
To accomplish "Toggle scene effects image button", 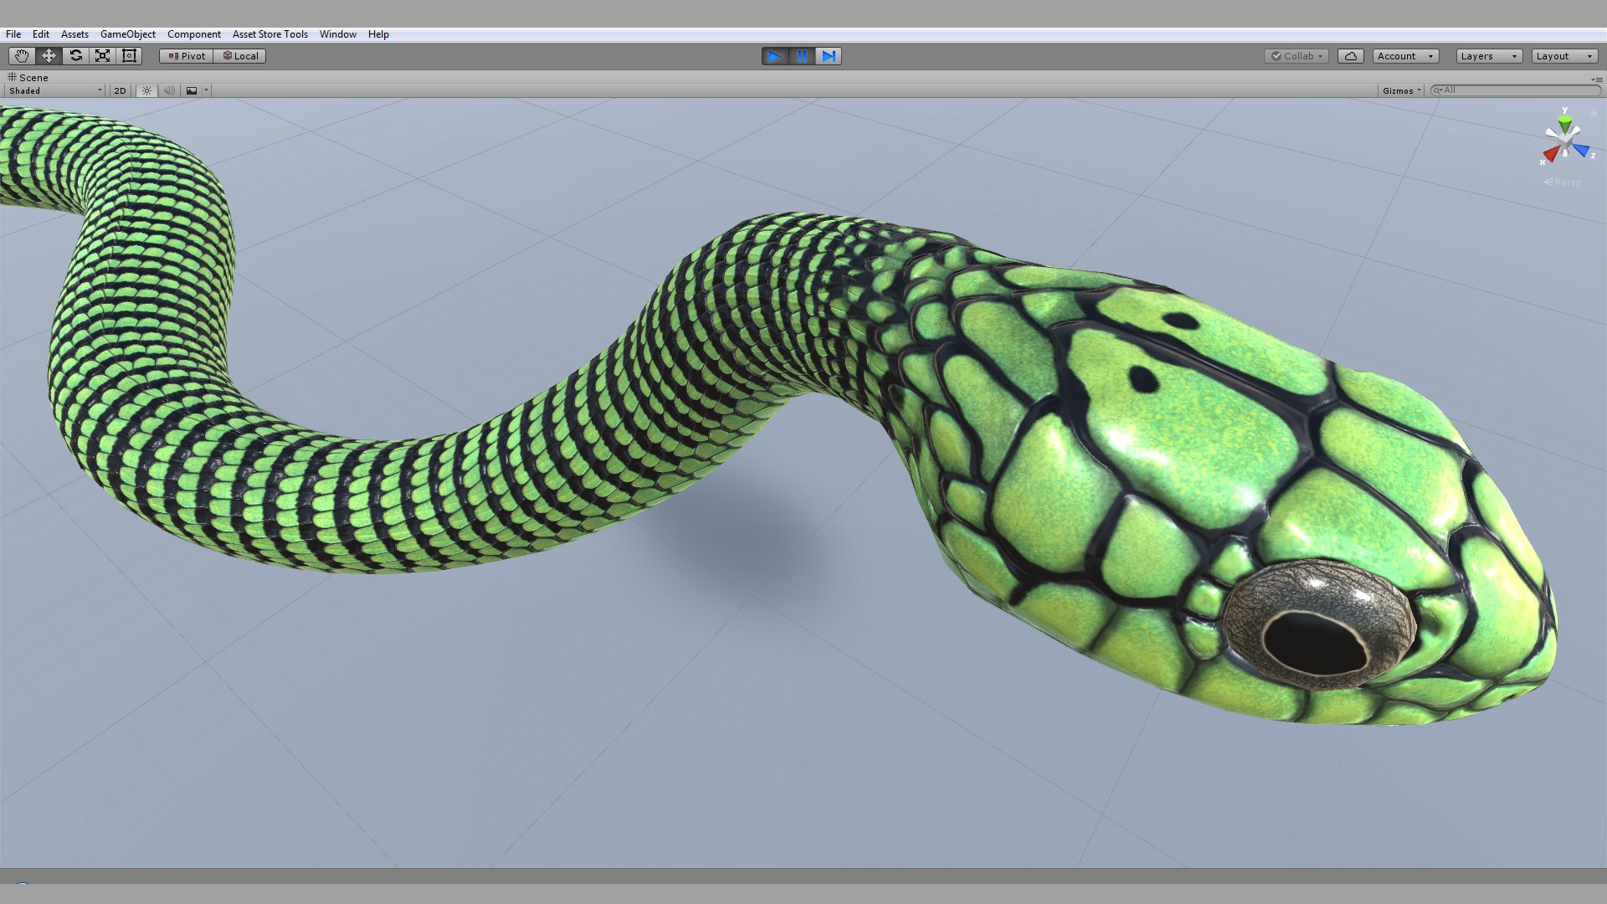I will [x=192, y=90].
